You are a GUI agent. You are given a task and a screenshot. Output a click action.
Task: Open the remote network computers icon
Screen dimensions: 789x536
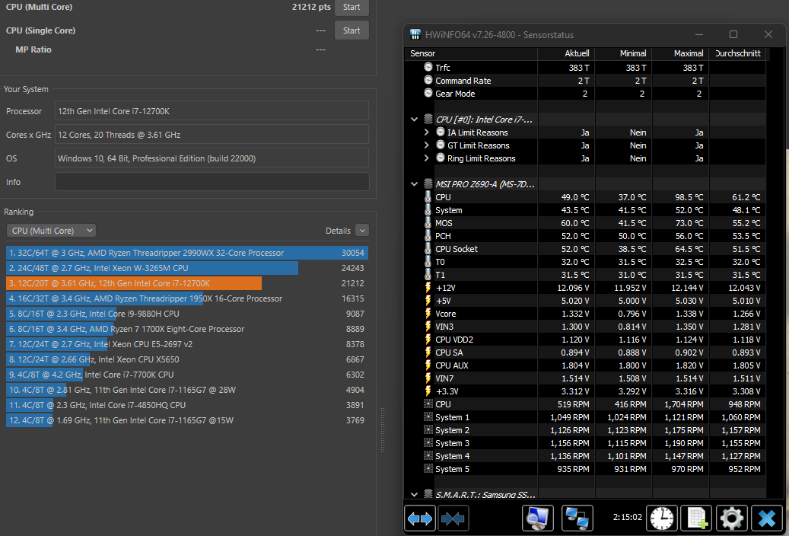(x=577, y=518)
